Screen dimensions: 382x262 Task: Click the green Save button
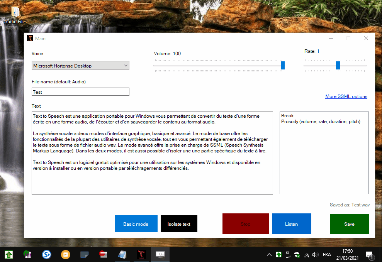click(349, 224)
